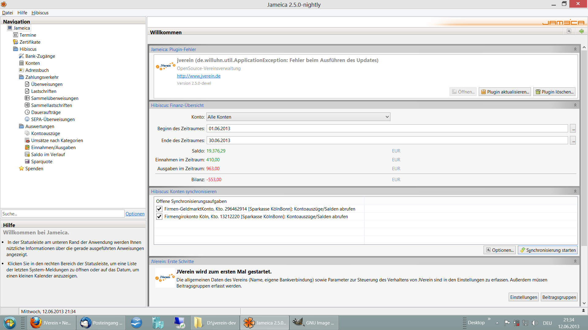Viewport: 588px width, 330px height.
Task: Click the date in the status bar
Action: (x=48, y=311)
